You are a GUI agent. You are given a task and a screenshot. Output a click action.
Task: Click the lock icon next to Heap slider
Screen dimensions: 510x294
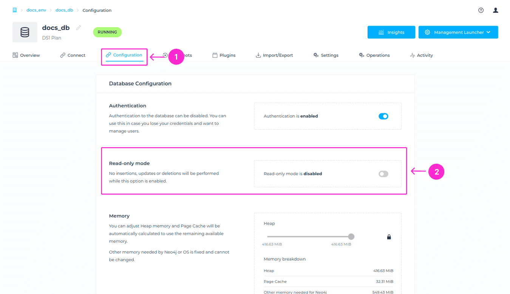pos(389,236)
